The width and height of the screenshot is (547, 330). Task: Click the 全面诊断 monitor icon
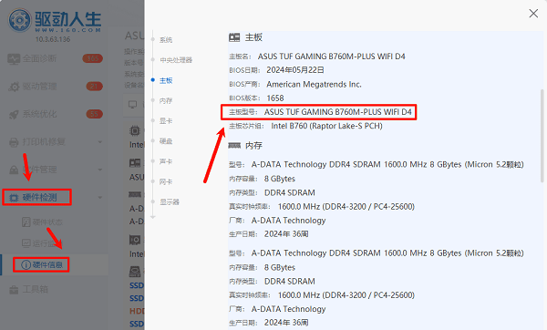(x=14, y=58)
